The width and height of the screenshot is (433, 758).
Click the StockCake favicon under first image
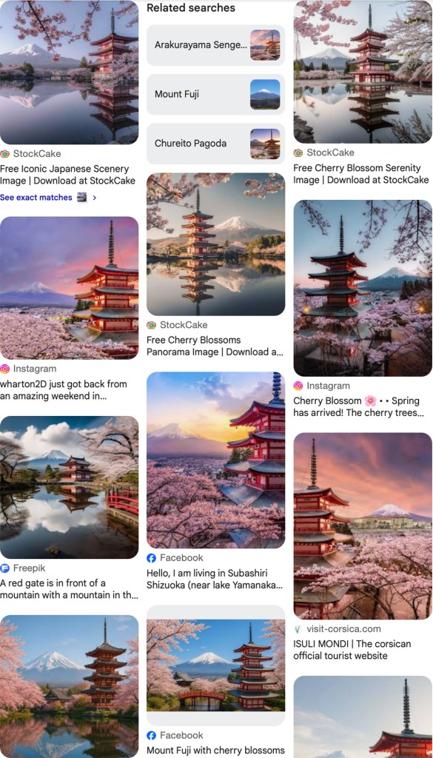tap(5, 154)
